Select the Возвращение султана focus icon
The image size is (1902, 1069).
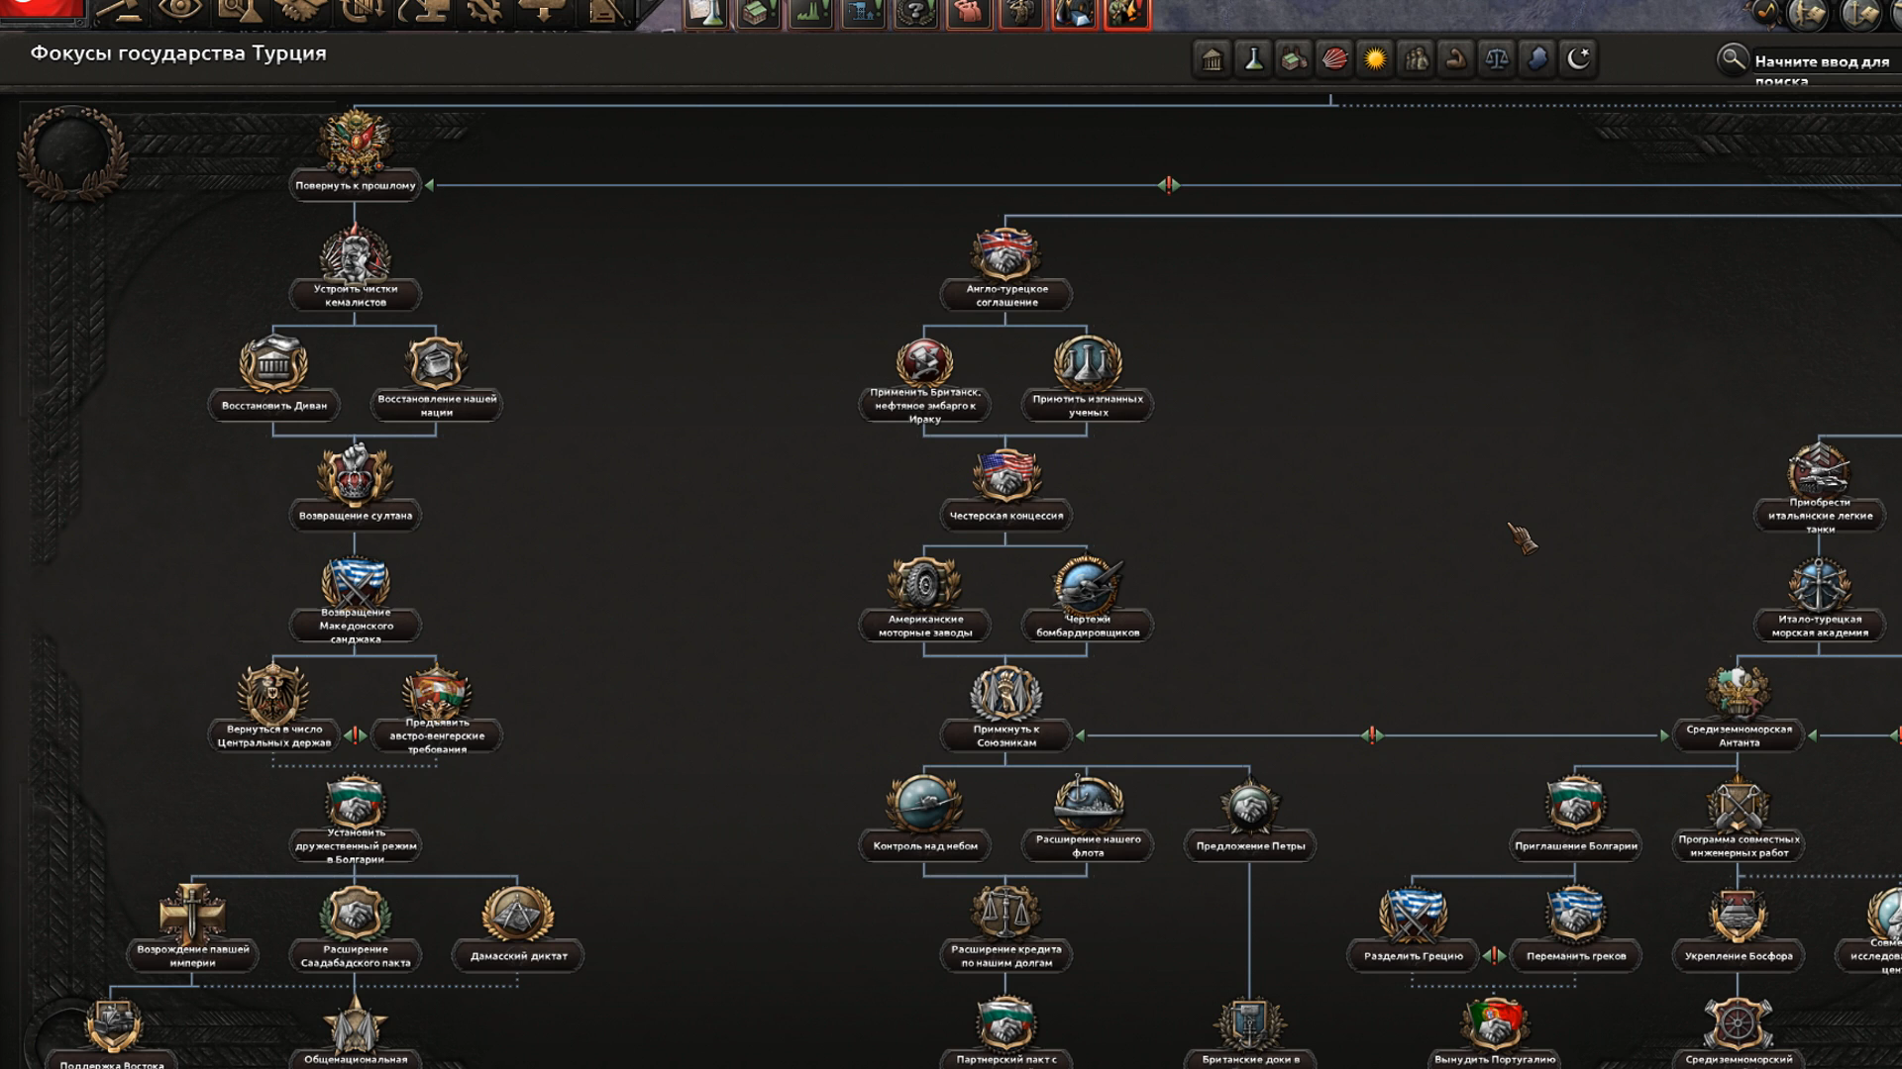coord(355,475)
